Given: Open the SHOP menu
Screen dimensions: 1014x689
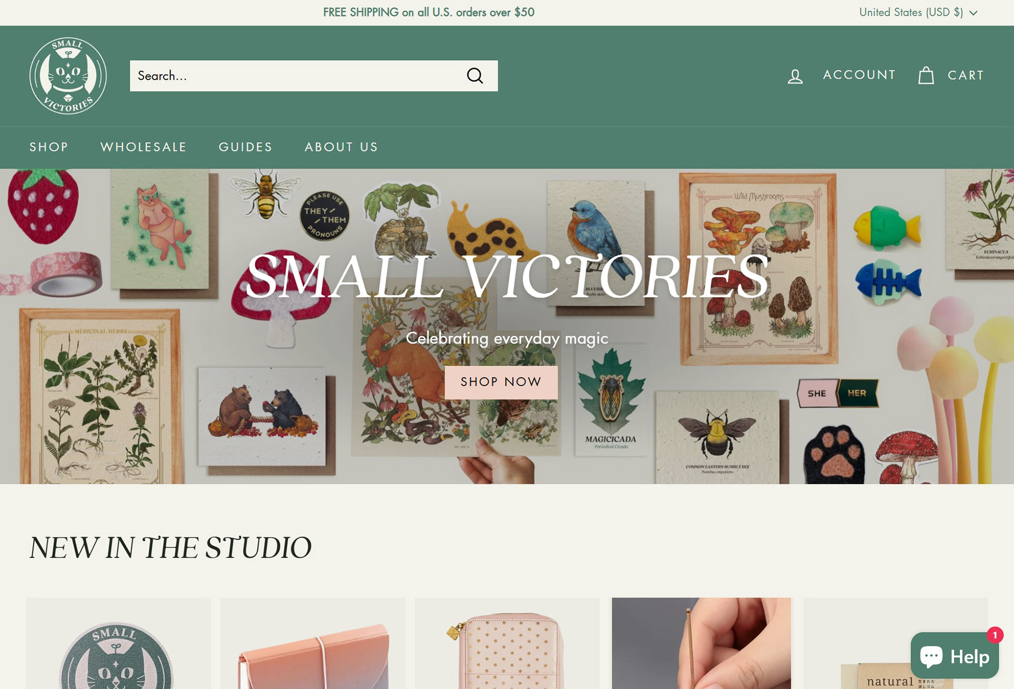Looking at the screenshot, I should (x=49, y=147).
